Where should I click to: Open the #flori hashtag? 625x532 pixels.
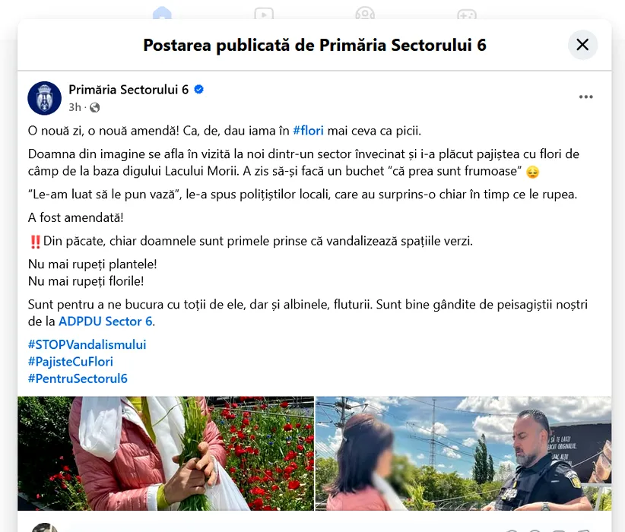tap(308, 131)
